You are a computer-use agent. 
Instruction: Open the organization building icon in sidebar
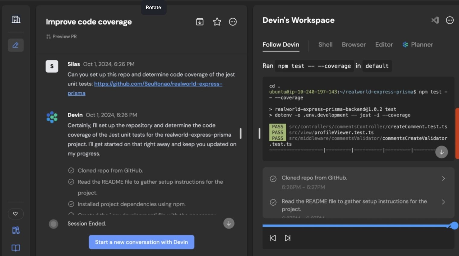(16, 20)
